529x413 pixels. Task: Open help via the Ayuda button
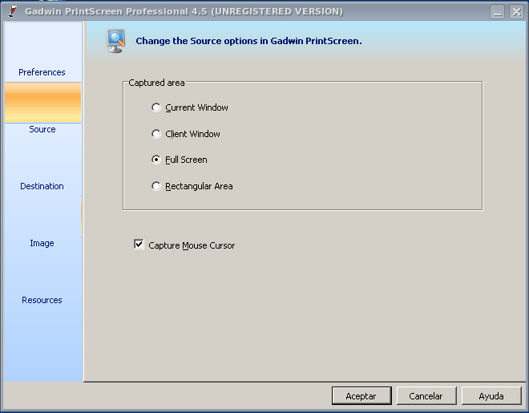coord(491,396)
